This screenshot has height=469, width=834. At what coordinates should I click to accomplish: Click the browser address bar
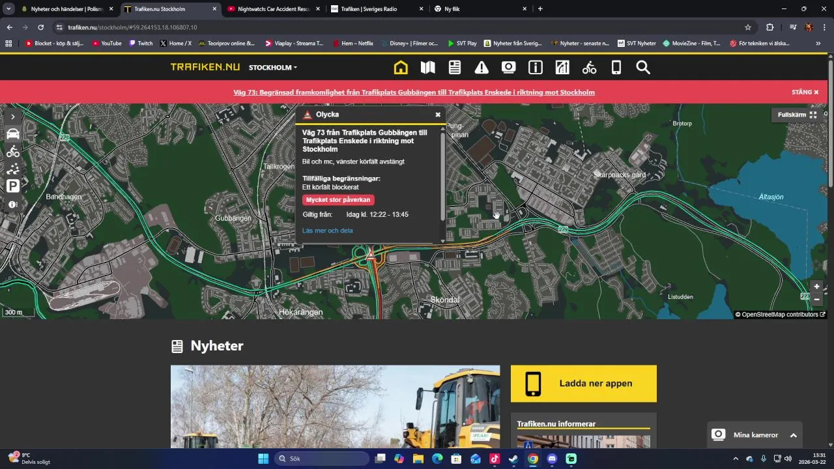coord(397,27)
